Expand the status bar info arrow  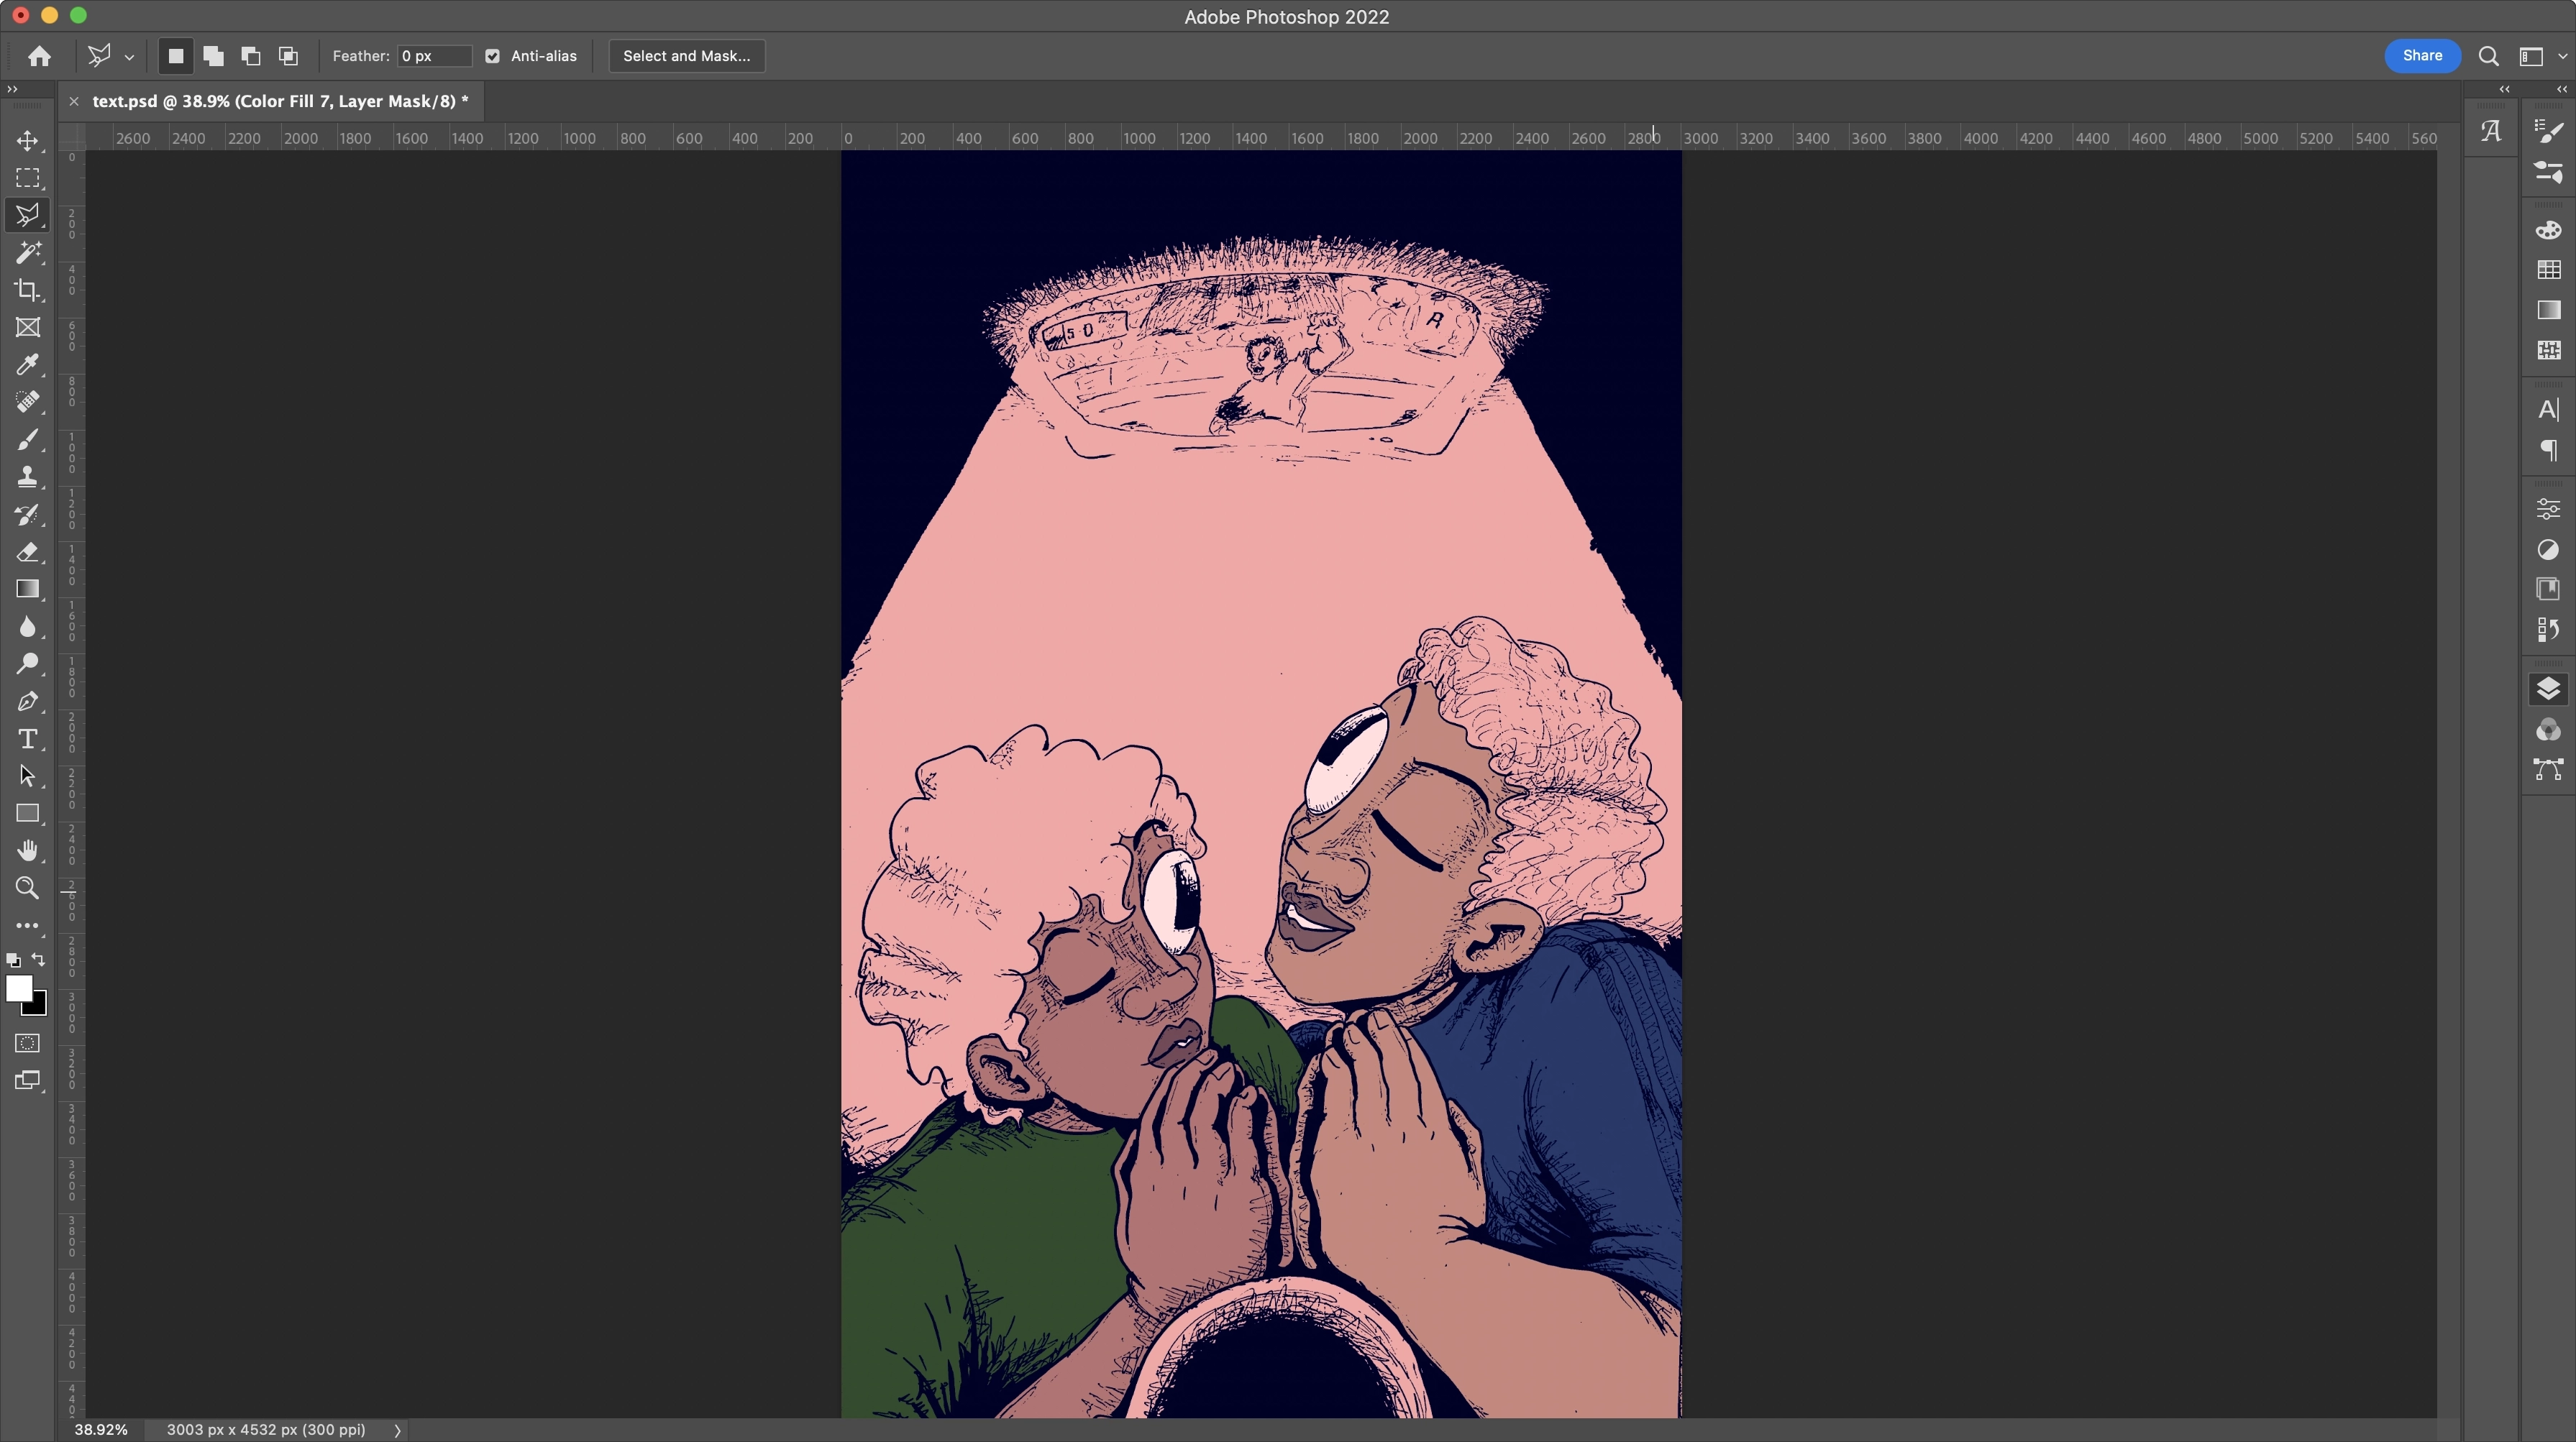click(397, 1430)
